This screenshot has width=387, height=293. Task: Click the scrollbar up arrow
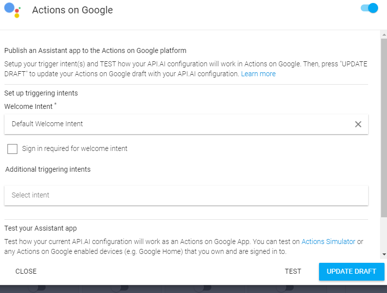tap(384, 35)
